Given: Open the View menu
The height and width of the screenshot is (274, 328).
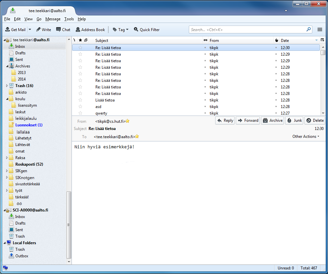Looking at the screenshot, I should (28, 19).
